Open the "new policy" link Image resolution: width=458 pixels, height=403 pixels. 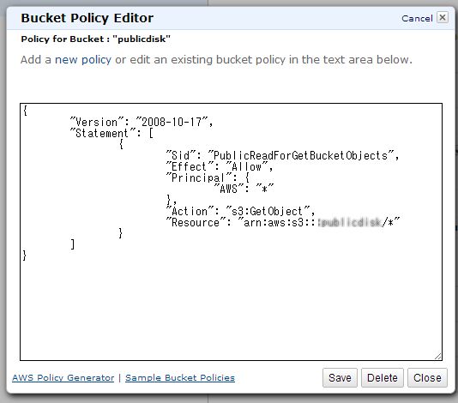83,59
